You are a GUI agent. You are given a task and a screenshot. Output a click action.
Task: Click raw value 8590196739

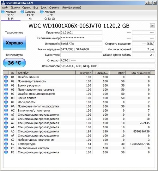pyautogui.click(x=142, y=131)
